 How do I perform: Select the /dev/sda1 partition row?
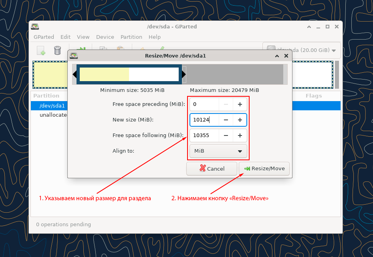pyautogui.click(x=185, y=106)
